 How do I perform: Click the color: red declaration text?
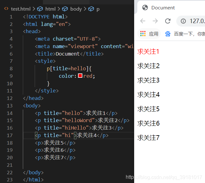77,76
